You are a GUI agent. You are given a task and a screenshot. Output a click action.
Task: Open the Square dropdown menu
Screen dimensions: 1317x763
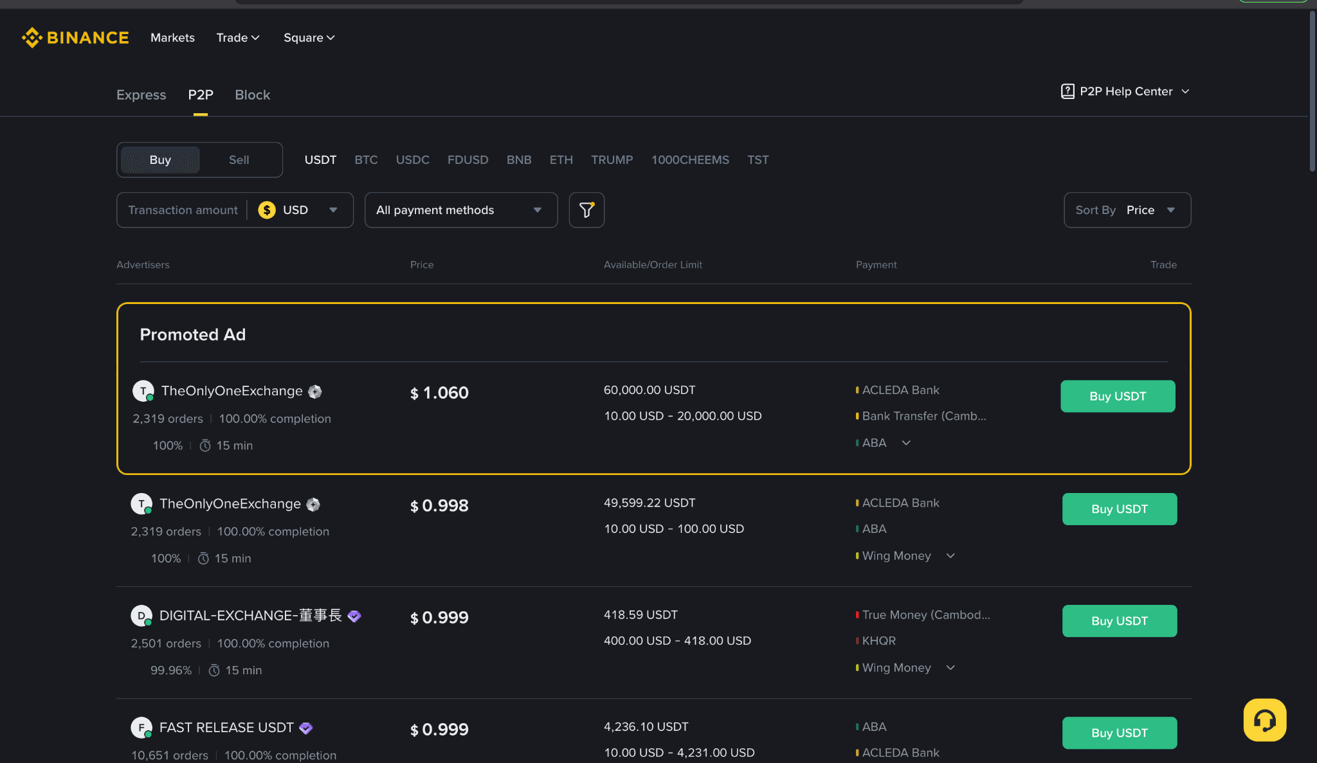click(x=309, y=38)
